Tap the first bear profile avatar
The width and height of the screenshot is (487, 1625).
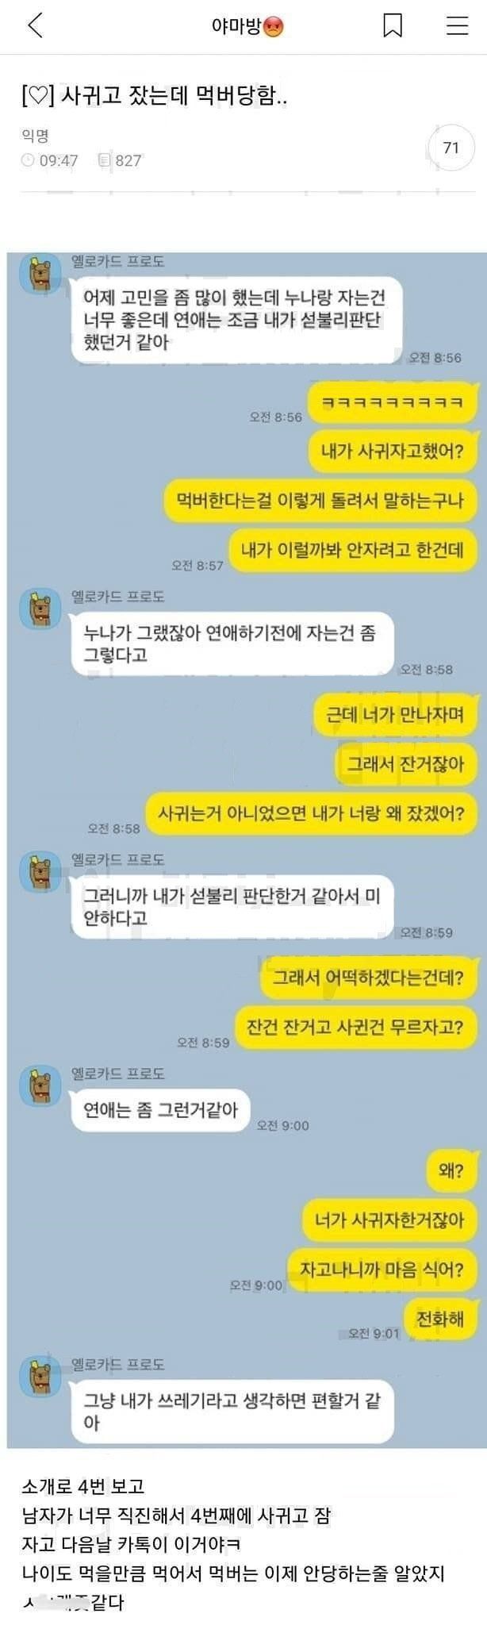[x=40, y=274]
